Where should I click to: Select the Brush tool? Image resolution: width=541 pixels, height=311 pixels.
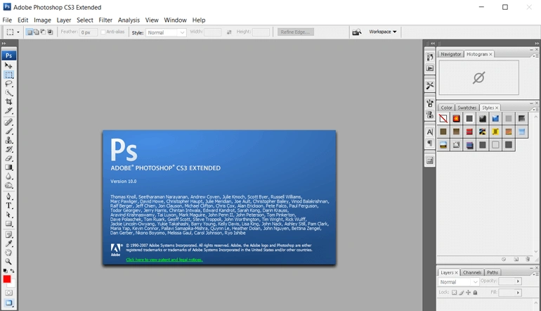(8, 131)
